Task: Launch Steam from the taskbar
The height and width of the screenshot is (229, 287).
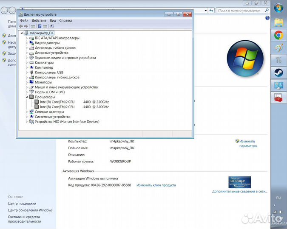Action: coord(278,73)
